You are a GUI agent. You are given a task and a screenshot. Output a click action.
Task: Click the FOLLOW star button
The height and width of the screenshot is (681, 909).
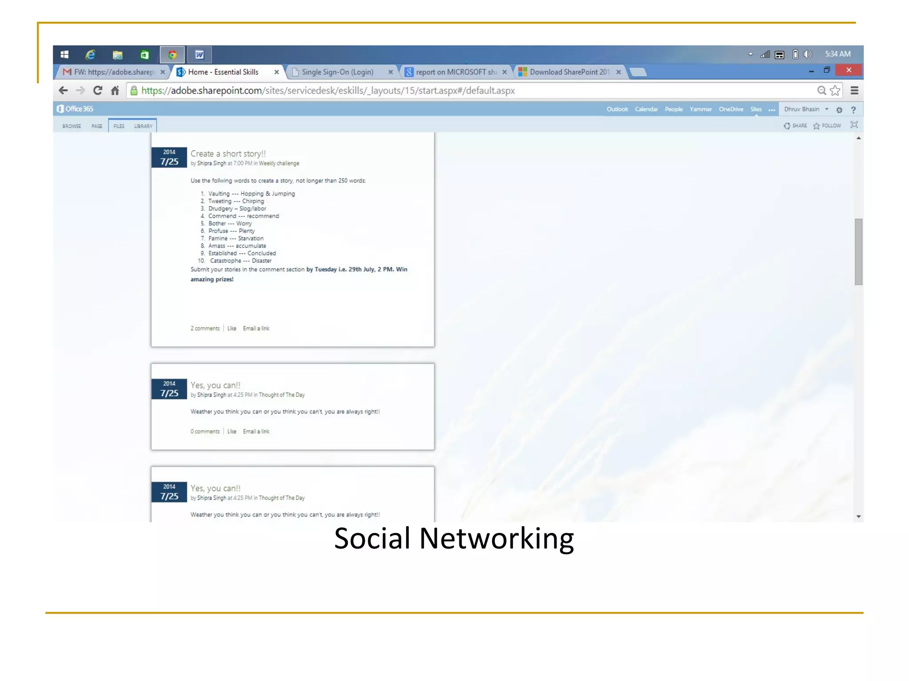coord(827,126)
